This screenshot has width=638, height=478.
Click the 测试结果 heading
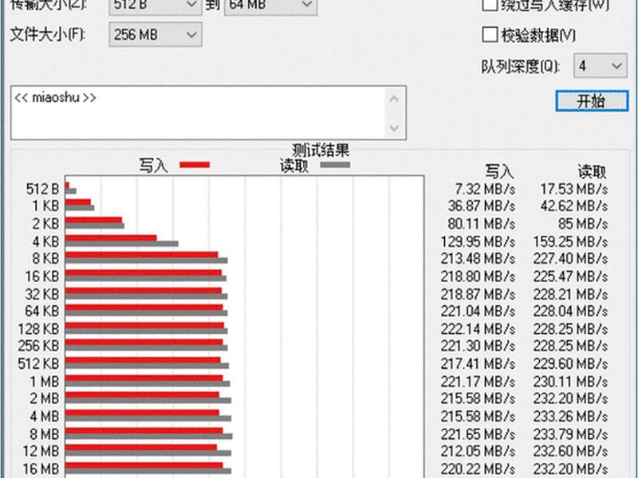tap(321, 151)
